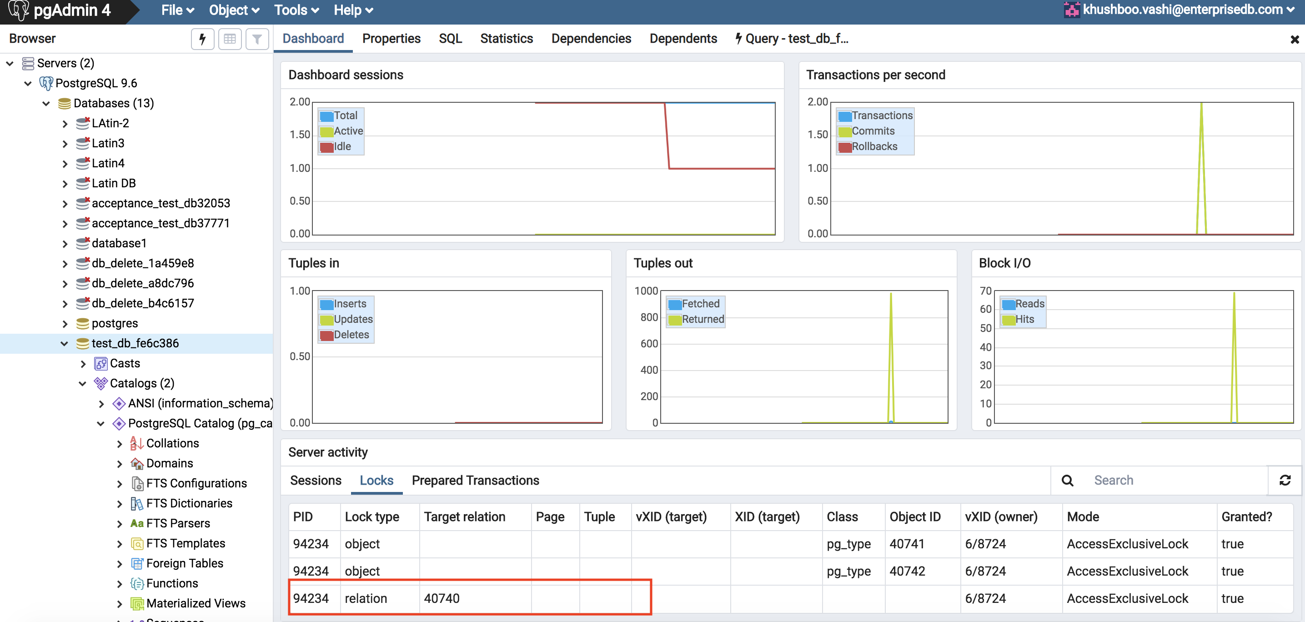Screen dimensions: 1305x622
Task: Click the refresh server activity icon
Action: pyautogui.click(x=1284, y=480)
